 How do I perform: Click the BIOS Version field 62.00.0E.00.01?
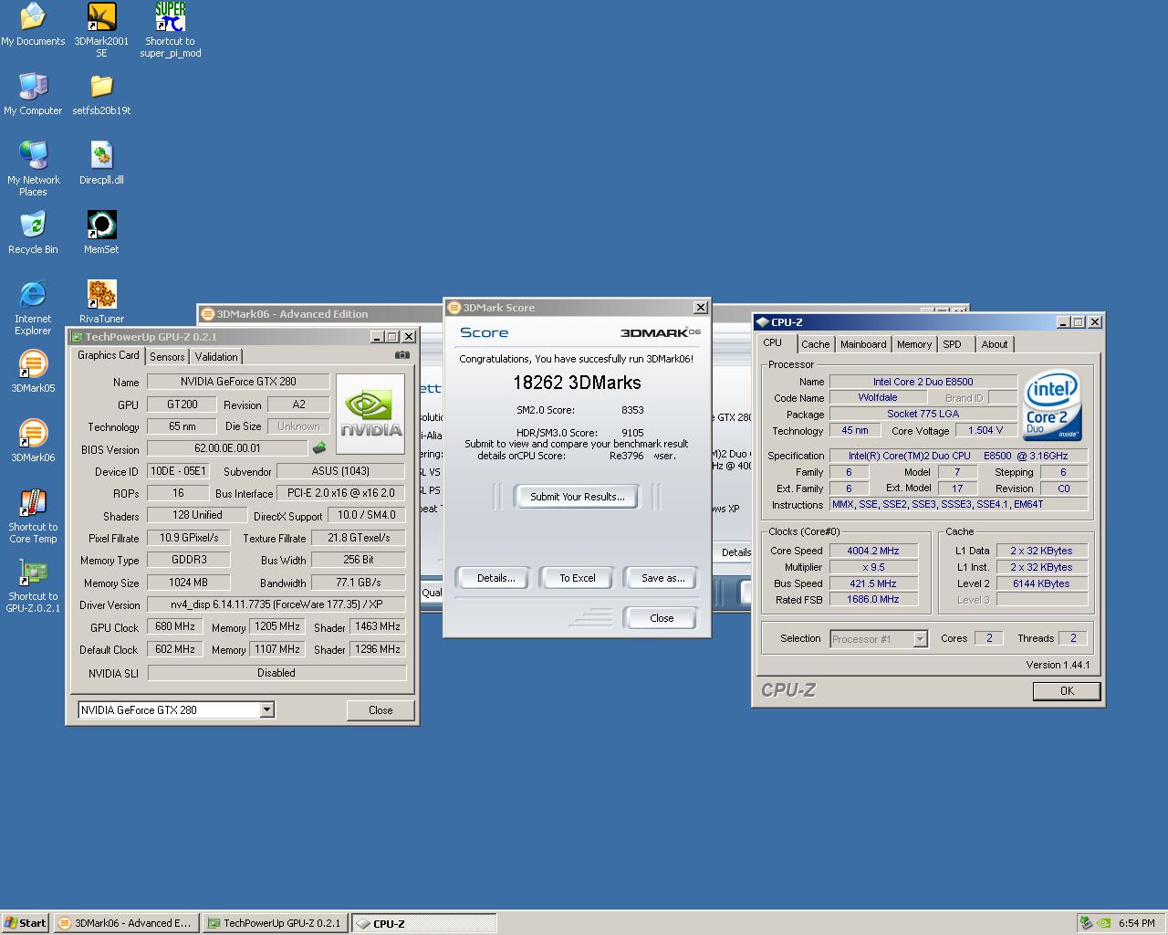pos(227,448)
